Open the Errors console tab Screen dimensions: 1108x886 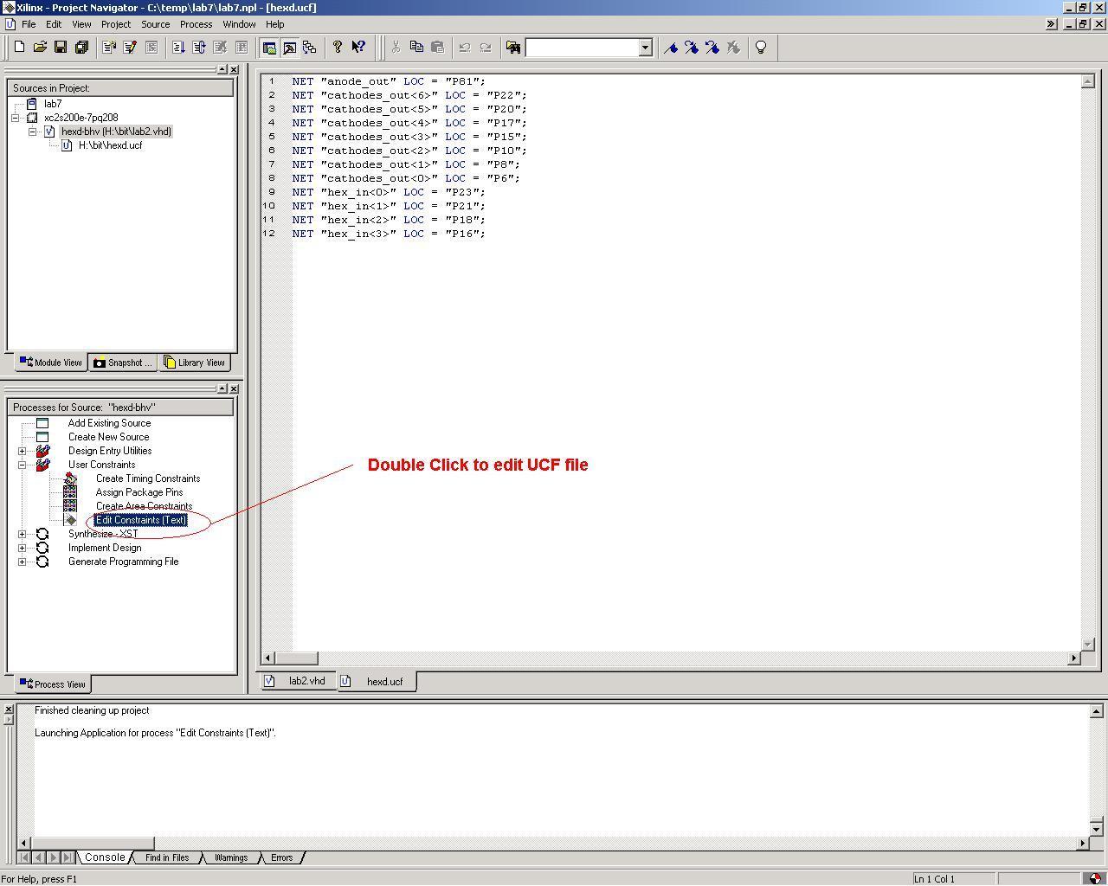point(282,857)
